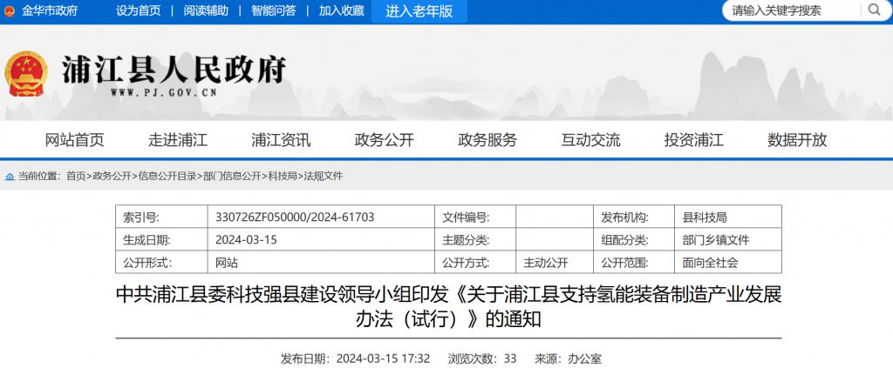
Task: Open 投资浦江 navigation menu
Action: tap(694, 139)
